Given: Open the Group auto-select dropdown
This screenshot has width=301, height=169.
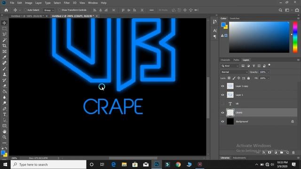Looking at the screenshot, I should [x=49, y=10].
